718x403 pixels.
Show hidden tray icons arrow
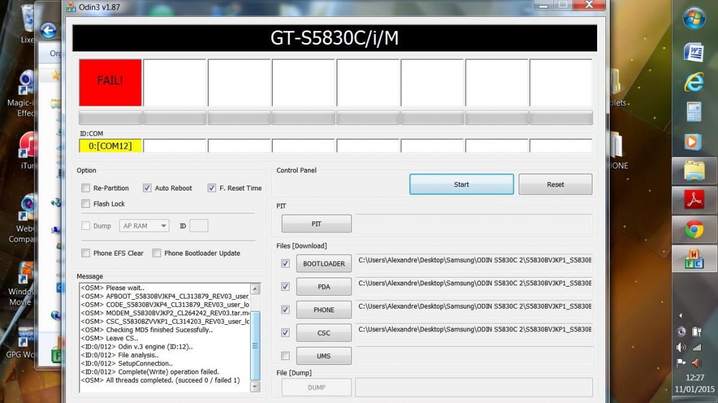[x=680, y=316]
